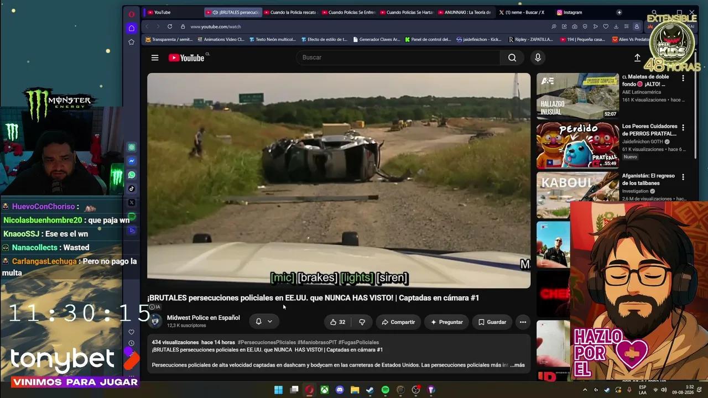708x398 pixels.
Task: Open File Explorer from the taskbar
Action: (x=355, y=390)
